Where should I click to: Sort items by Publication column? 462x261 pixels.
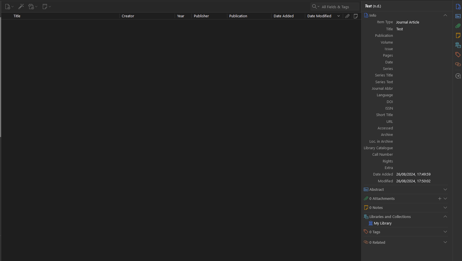click(x=238, y=16)
